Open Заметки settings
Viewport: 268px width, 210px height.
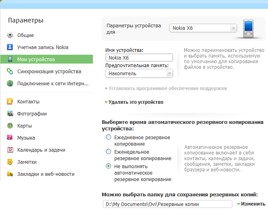[x=27, y=162]
